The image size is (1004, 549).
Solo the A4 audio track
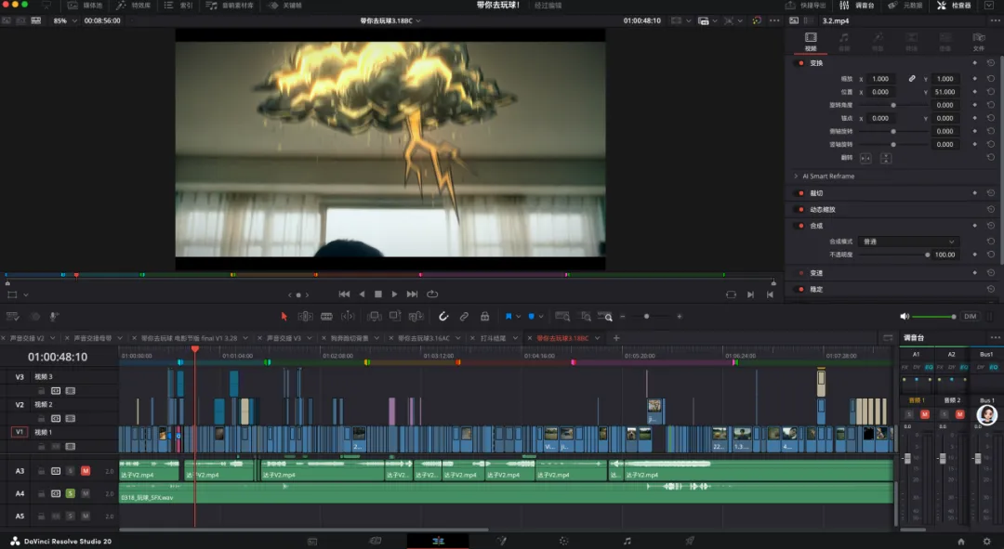point(71,493)
